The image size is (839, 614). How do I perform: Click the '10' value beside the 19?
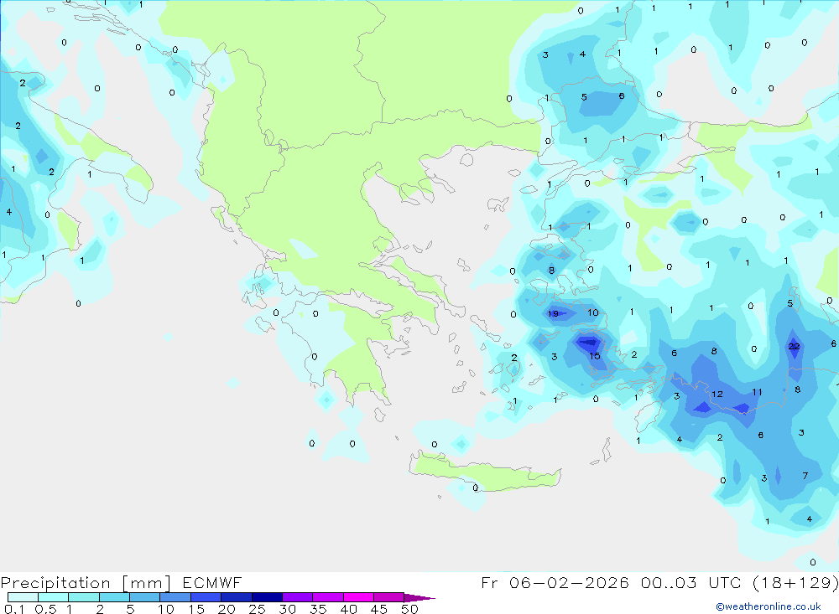pyautogui.click(x=593, y=312)
